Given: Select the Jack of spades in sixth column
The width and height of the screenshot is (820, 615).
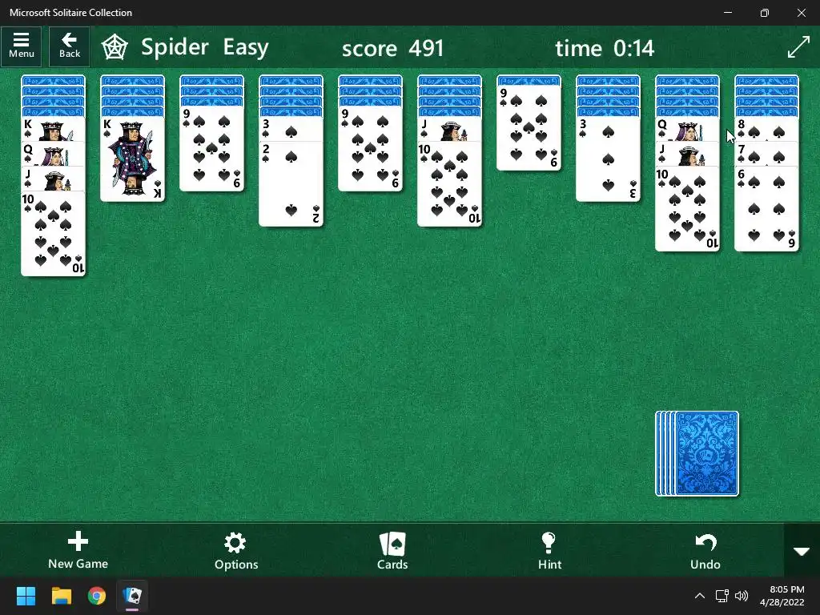Looking at the screenshot, I should click(x=449, y=129).
